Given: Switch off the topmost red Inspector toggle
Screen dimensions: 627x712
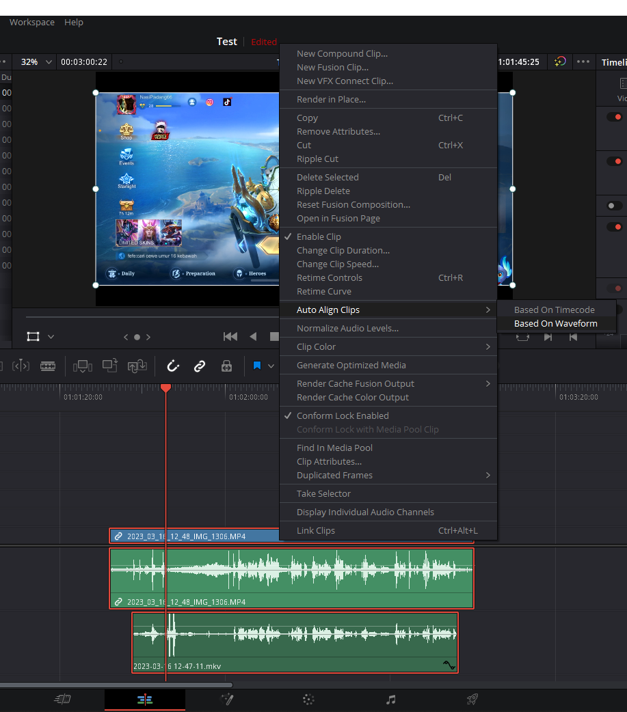Looking at the screenshot, I should [x=614, y=117].
